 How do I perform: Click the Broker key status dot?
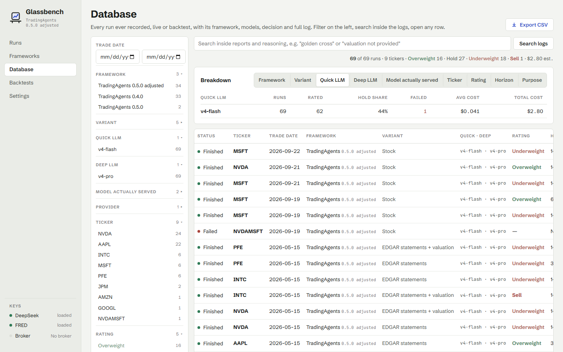tap(11, 336)
